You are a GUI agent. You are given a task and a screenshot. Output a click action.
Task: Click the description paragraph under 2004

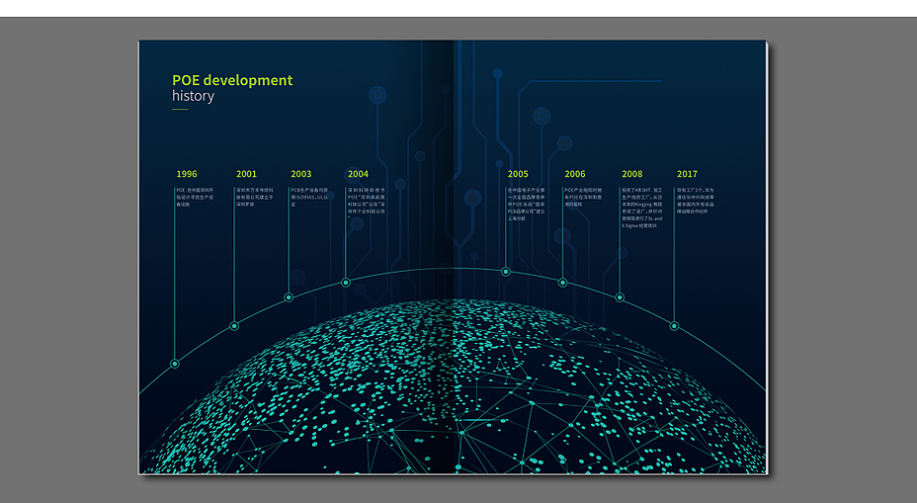coord(367,203)
